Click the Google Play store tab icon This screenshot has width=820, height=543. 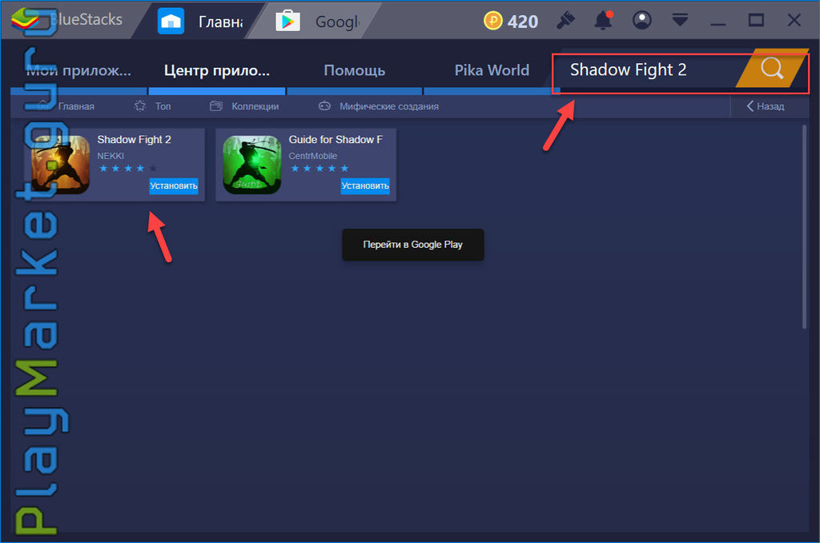(x=287, y=22)
